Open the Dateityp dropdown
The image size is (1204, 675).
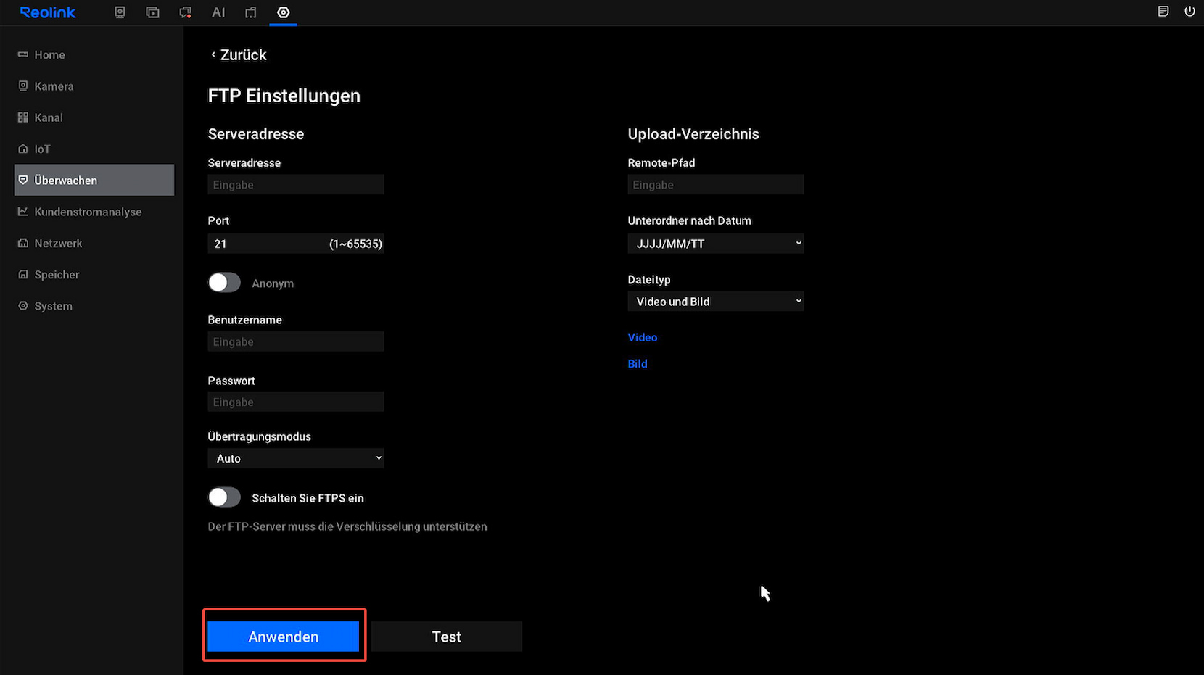(x=716, y=301)
